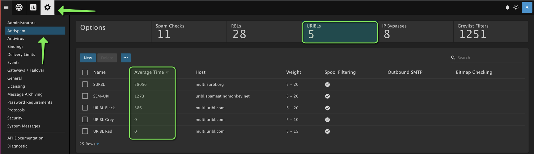Expand the 25 Rows dropdown

[x=89, y=144]
